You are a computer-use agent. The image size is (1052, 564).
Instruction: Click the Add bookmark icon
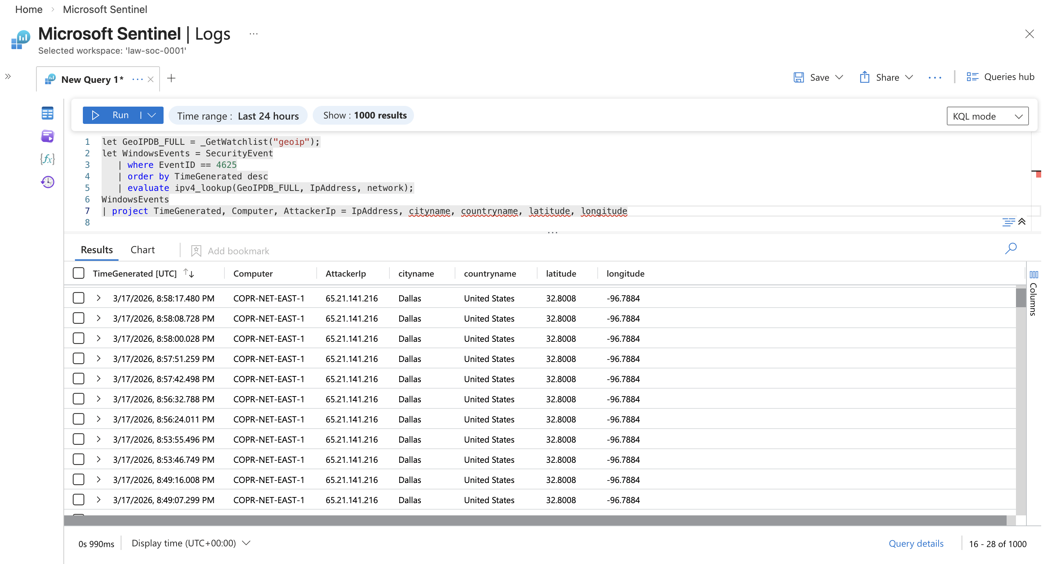pos(196,251)
